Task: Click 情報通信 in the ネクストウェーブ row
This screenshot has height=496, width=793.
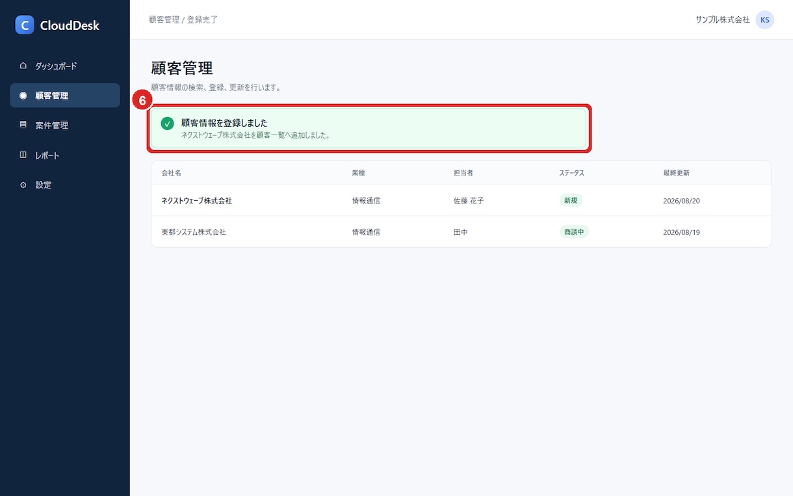Action: tap(366, 201)
